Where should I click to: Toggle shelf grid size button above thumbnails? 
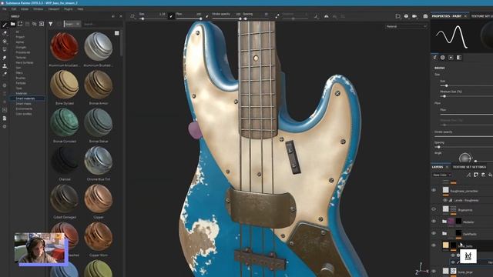116,33
